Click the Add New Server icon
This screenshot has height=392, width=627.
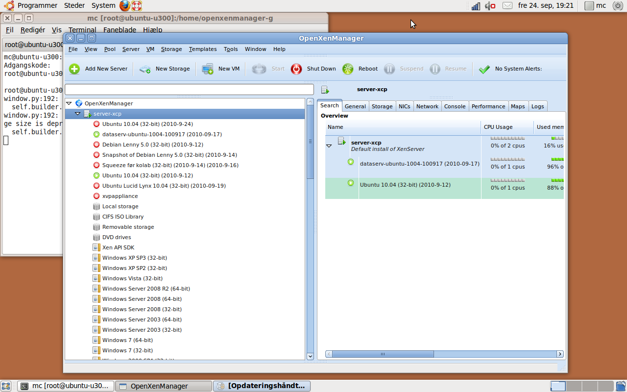coord(74,69)
